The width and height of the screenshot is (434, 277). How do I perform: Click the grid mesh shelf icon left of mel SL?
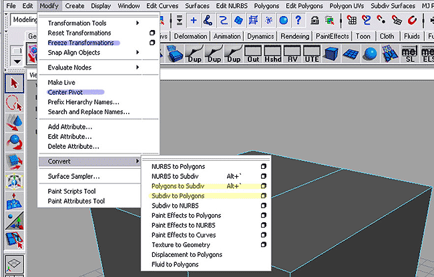click(391, 54)
